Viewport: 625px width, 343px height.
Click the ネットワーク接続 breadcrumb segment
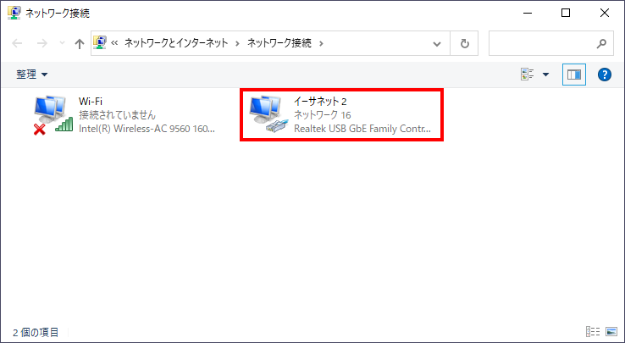coord(280,43)
